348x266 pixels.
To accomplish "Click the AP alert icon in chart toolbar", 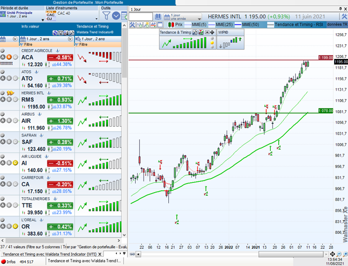I will click(153, 25).
